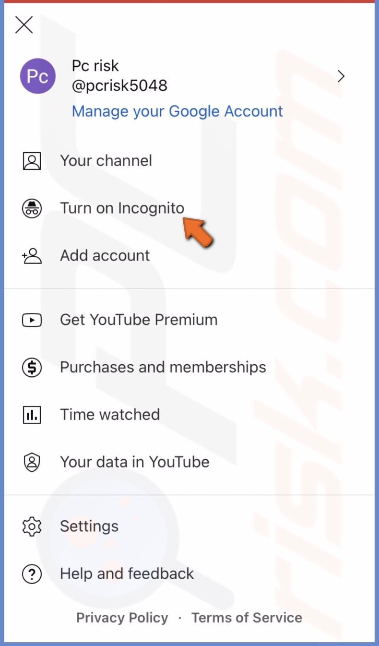Choose Purchases and memberships from the menu

163,367
